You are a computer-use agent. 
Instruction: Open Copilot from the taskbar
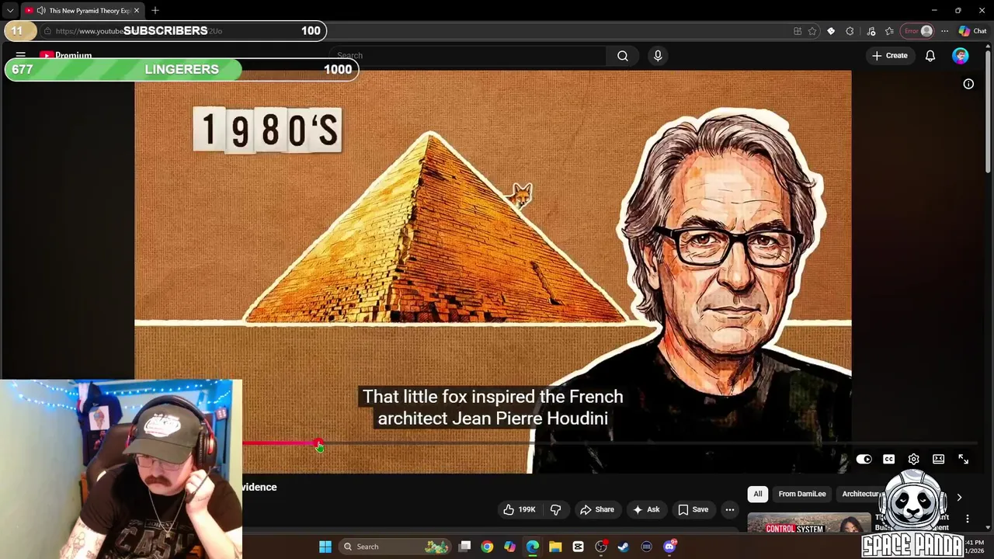[x=509, y=547]
